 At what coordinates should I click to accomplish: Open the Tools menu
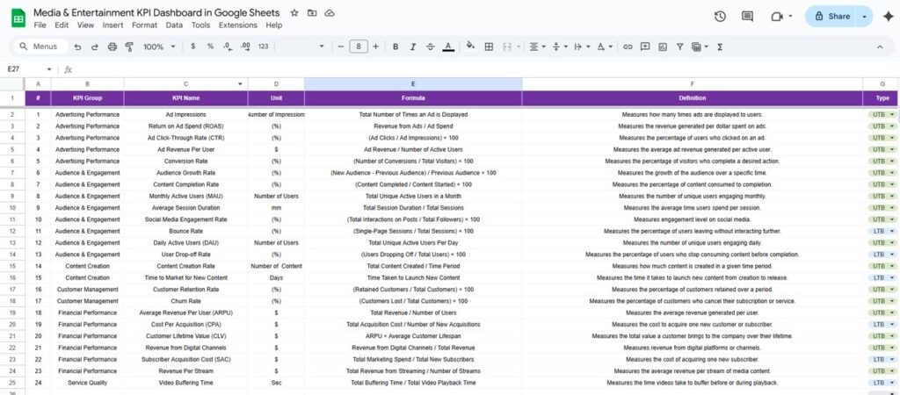[201, 25]
